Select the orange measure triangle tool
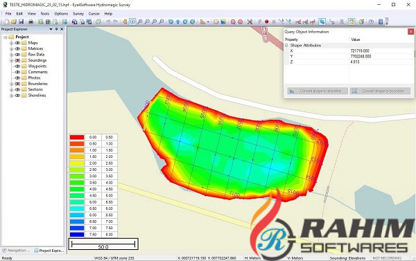416x261 pixels. pyautogui.click(x=202, y=21)
